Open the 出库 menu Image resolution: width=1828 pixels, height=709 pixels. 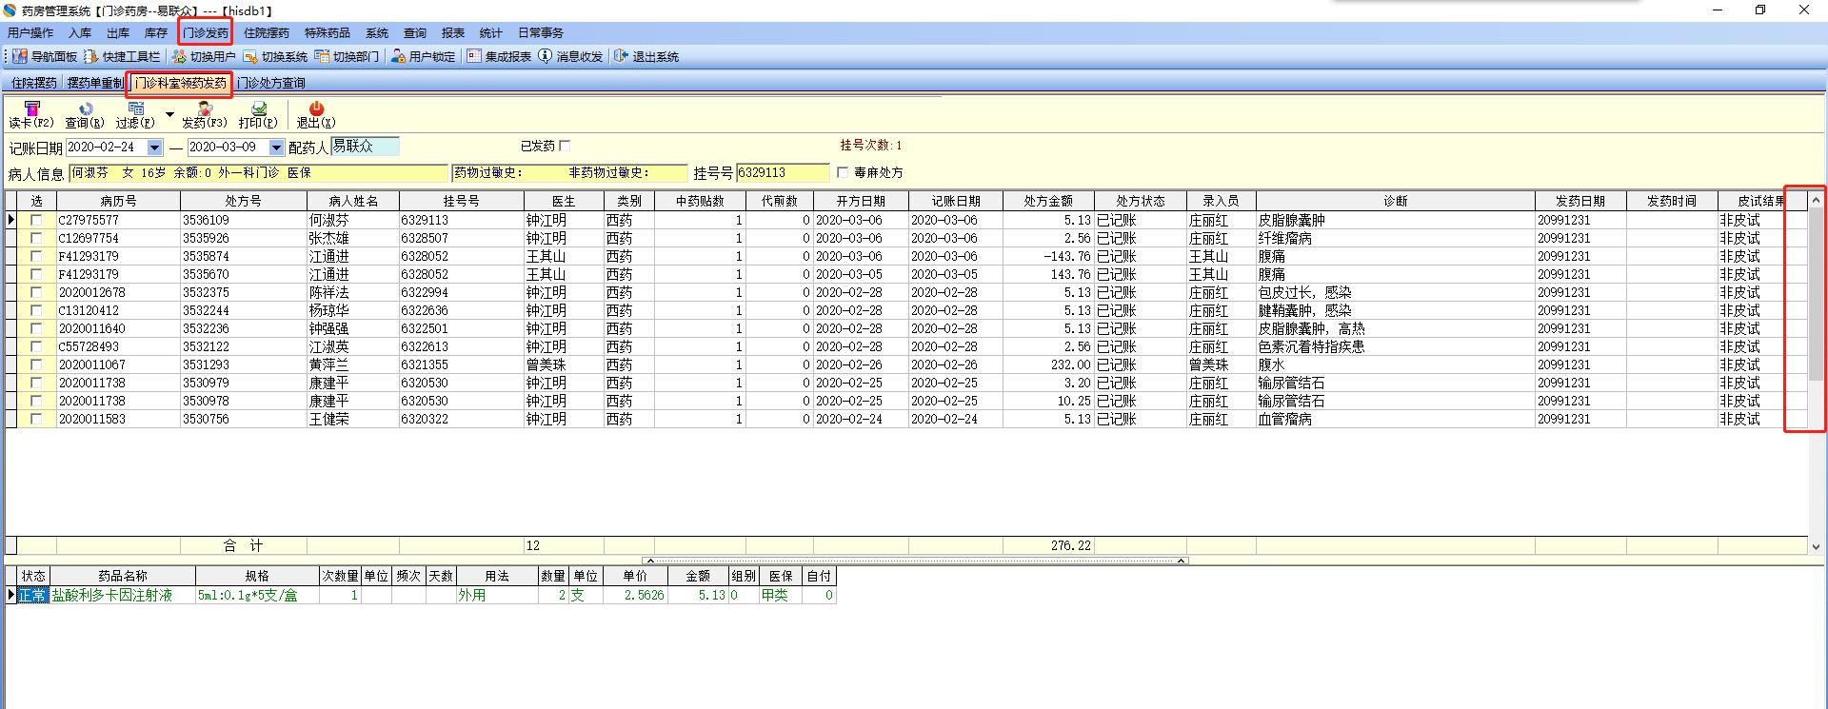pos(118,33)
